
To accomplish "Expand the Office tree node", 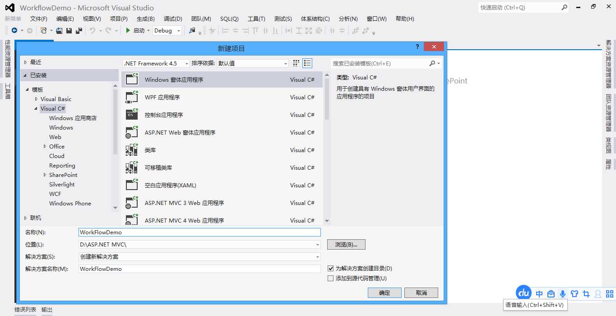I will tap(45, 146).
